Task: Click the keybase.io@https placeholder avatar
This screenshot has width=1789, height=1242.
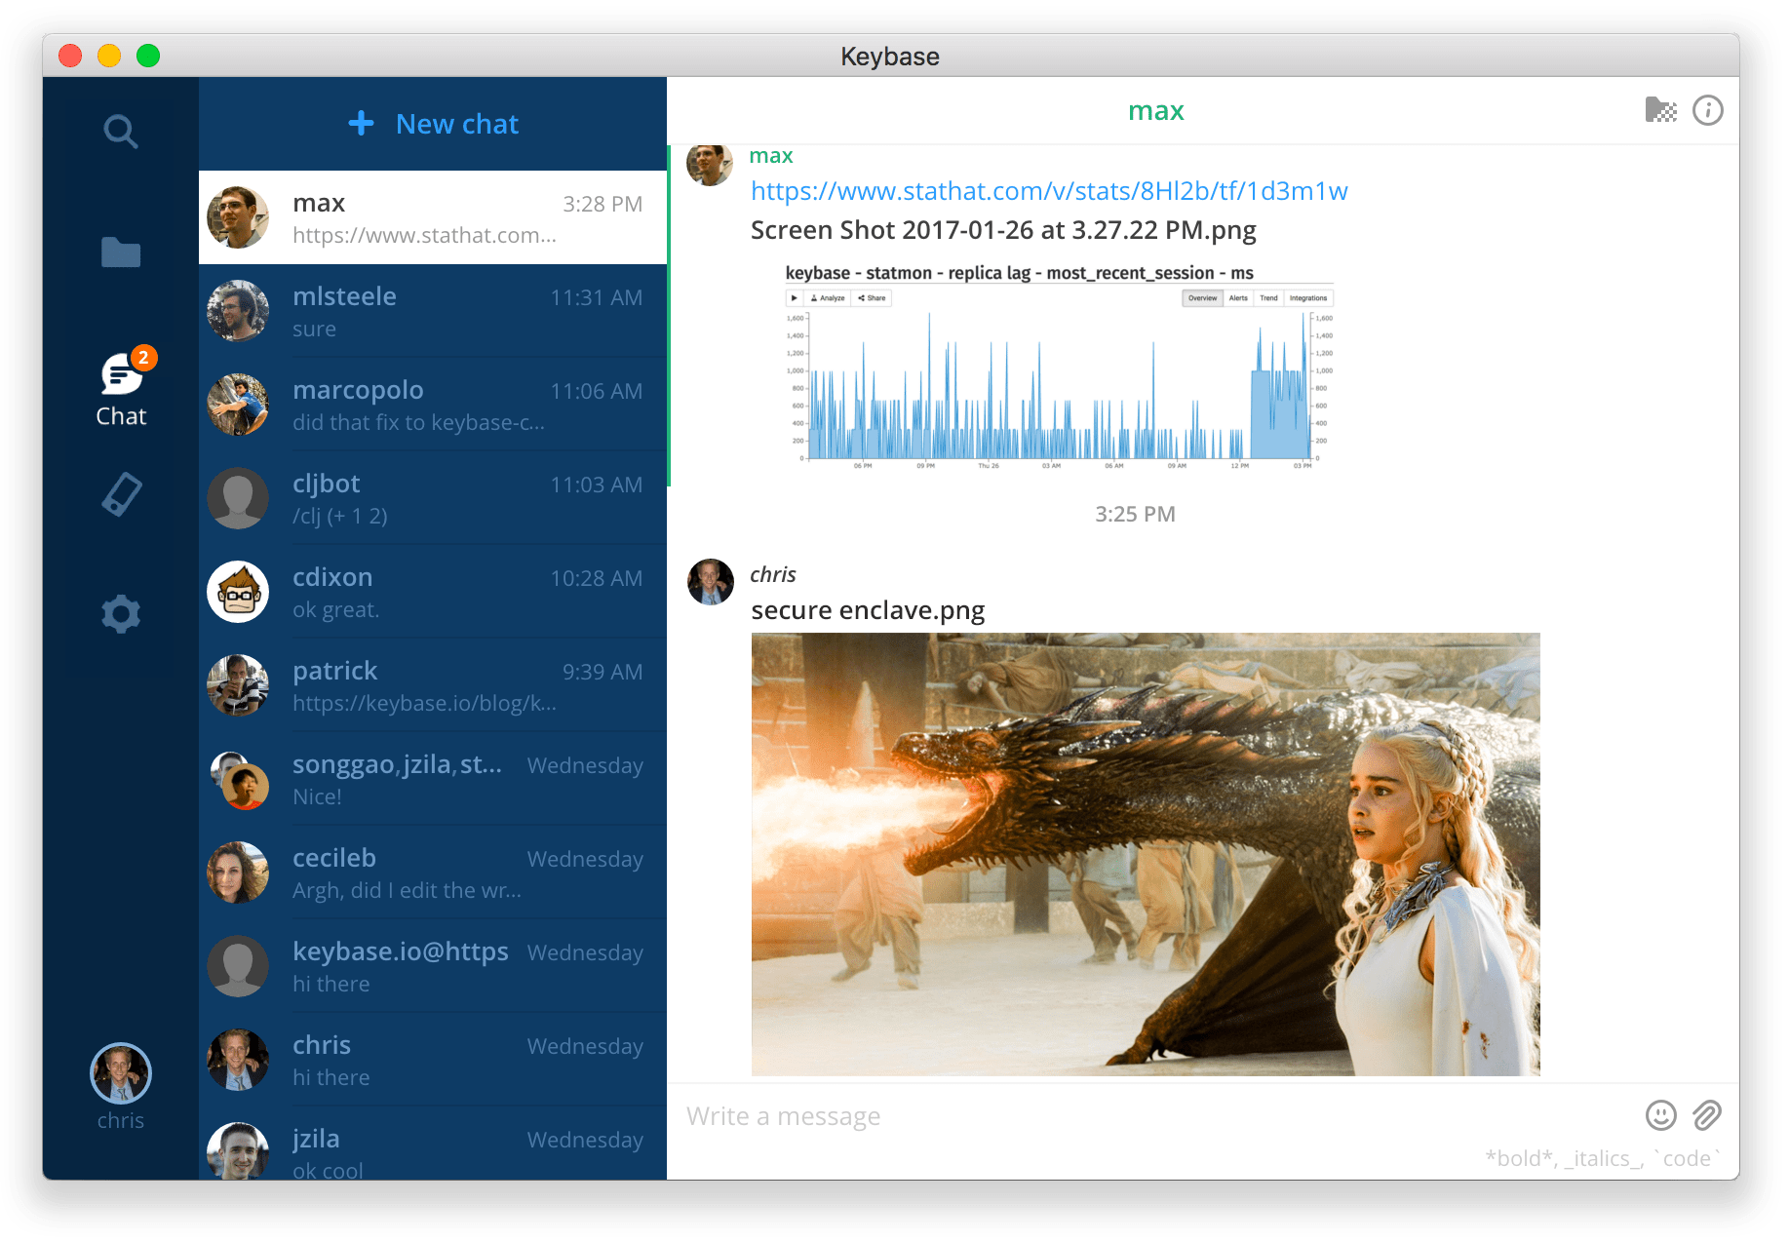Action: tap(238, 966)
